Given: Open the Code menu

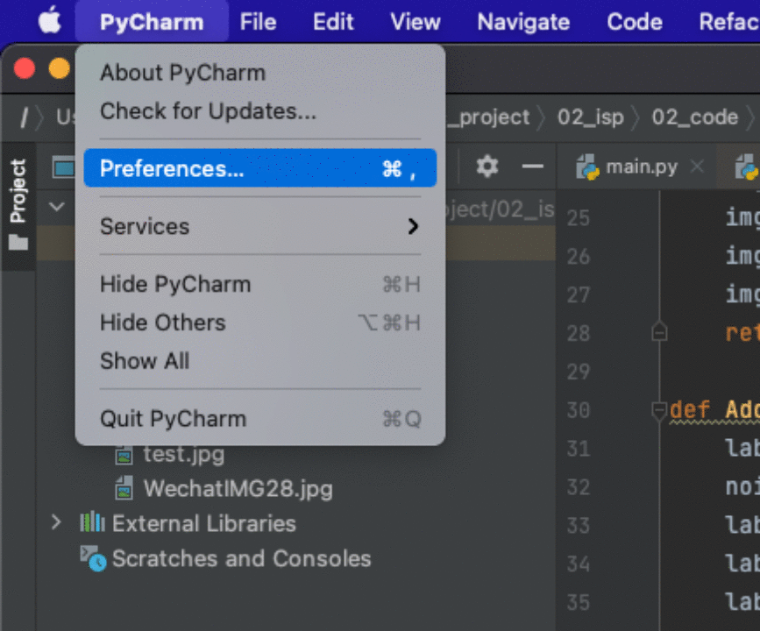Looking at the screenshot, I should pos(635,22).
